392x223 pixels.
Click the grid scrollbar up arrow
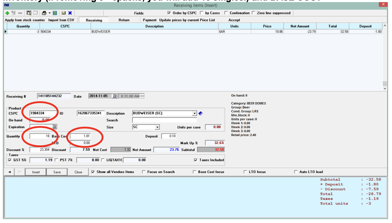point(385,26)
